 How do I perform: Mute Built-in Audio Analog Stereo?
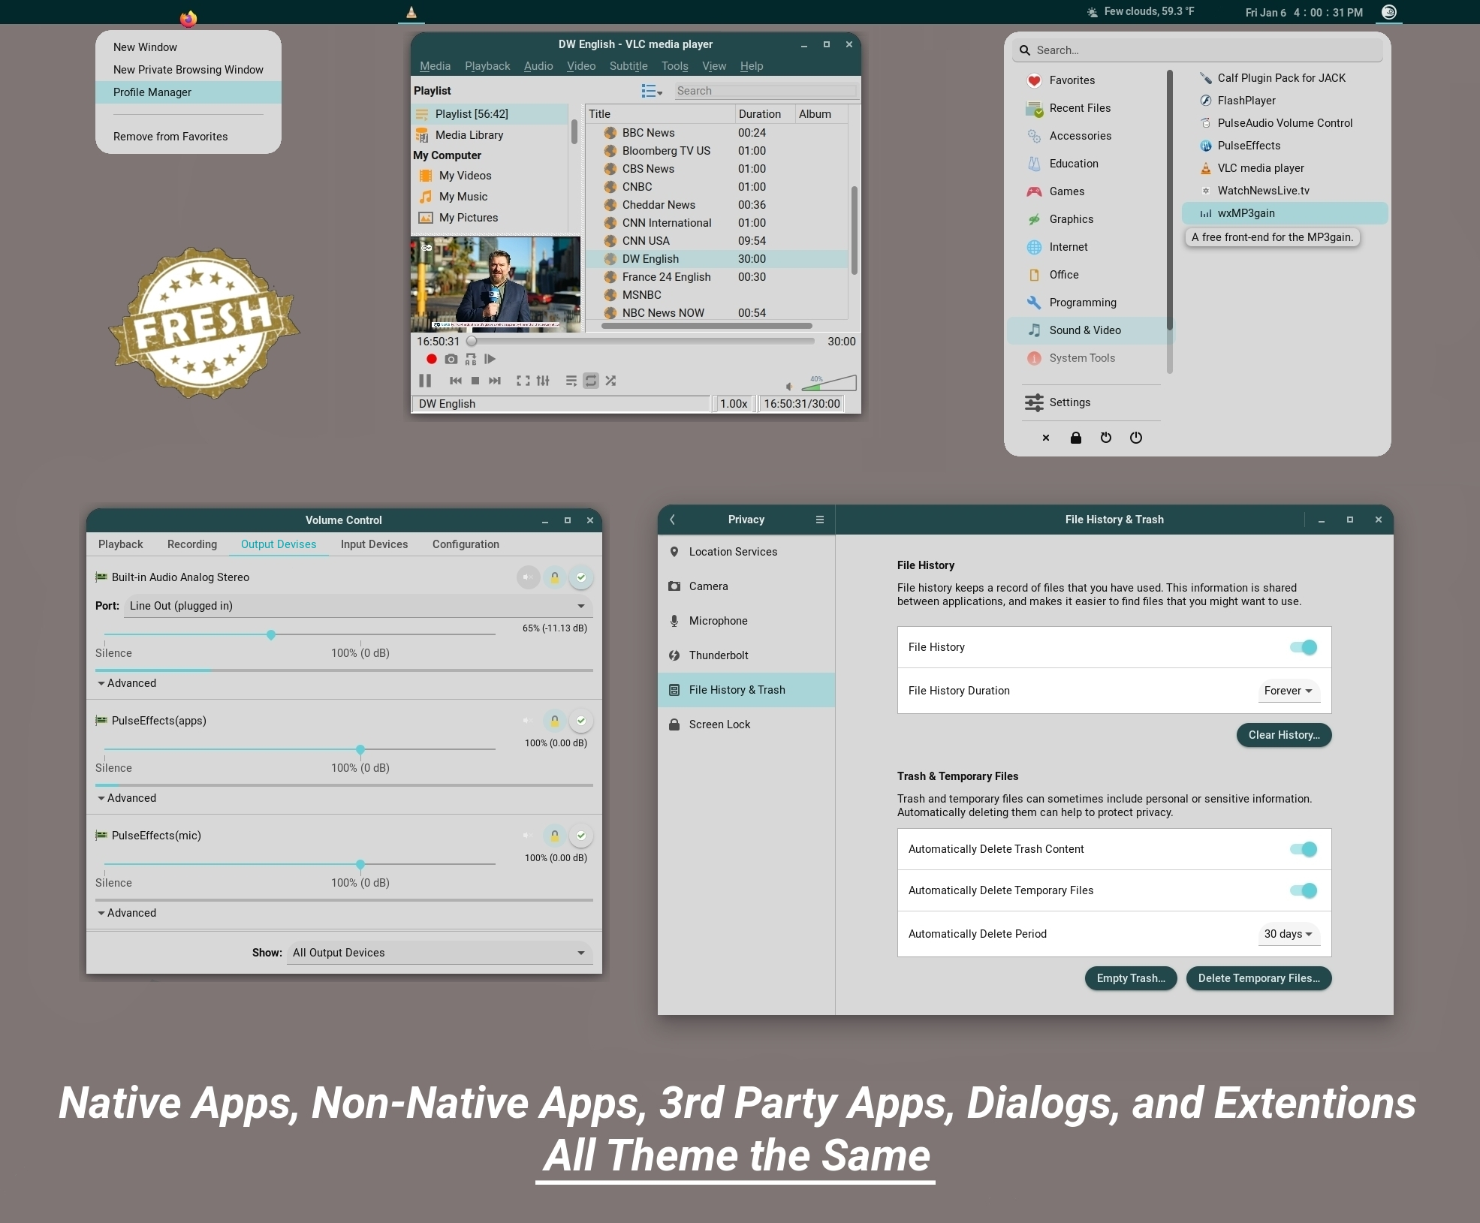(x=529, y=577)
